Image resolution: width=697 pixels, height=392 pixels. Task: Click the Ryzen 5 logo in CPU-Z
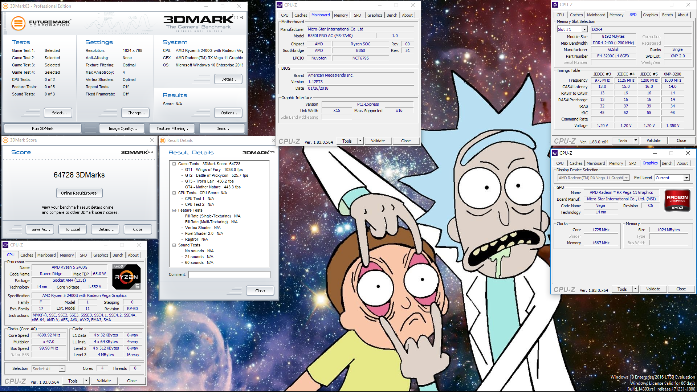[x=126, y=277]
